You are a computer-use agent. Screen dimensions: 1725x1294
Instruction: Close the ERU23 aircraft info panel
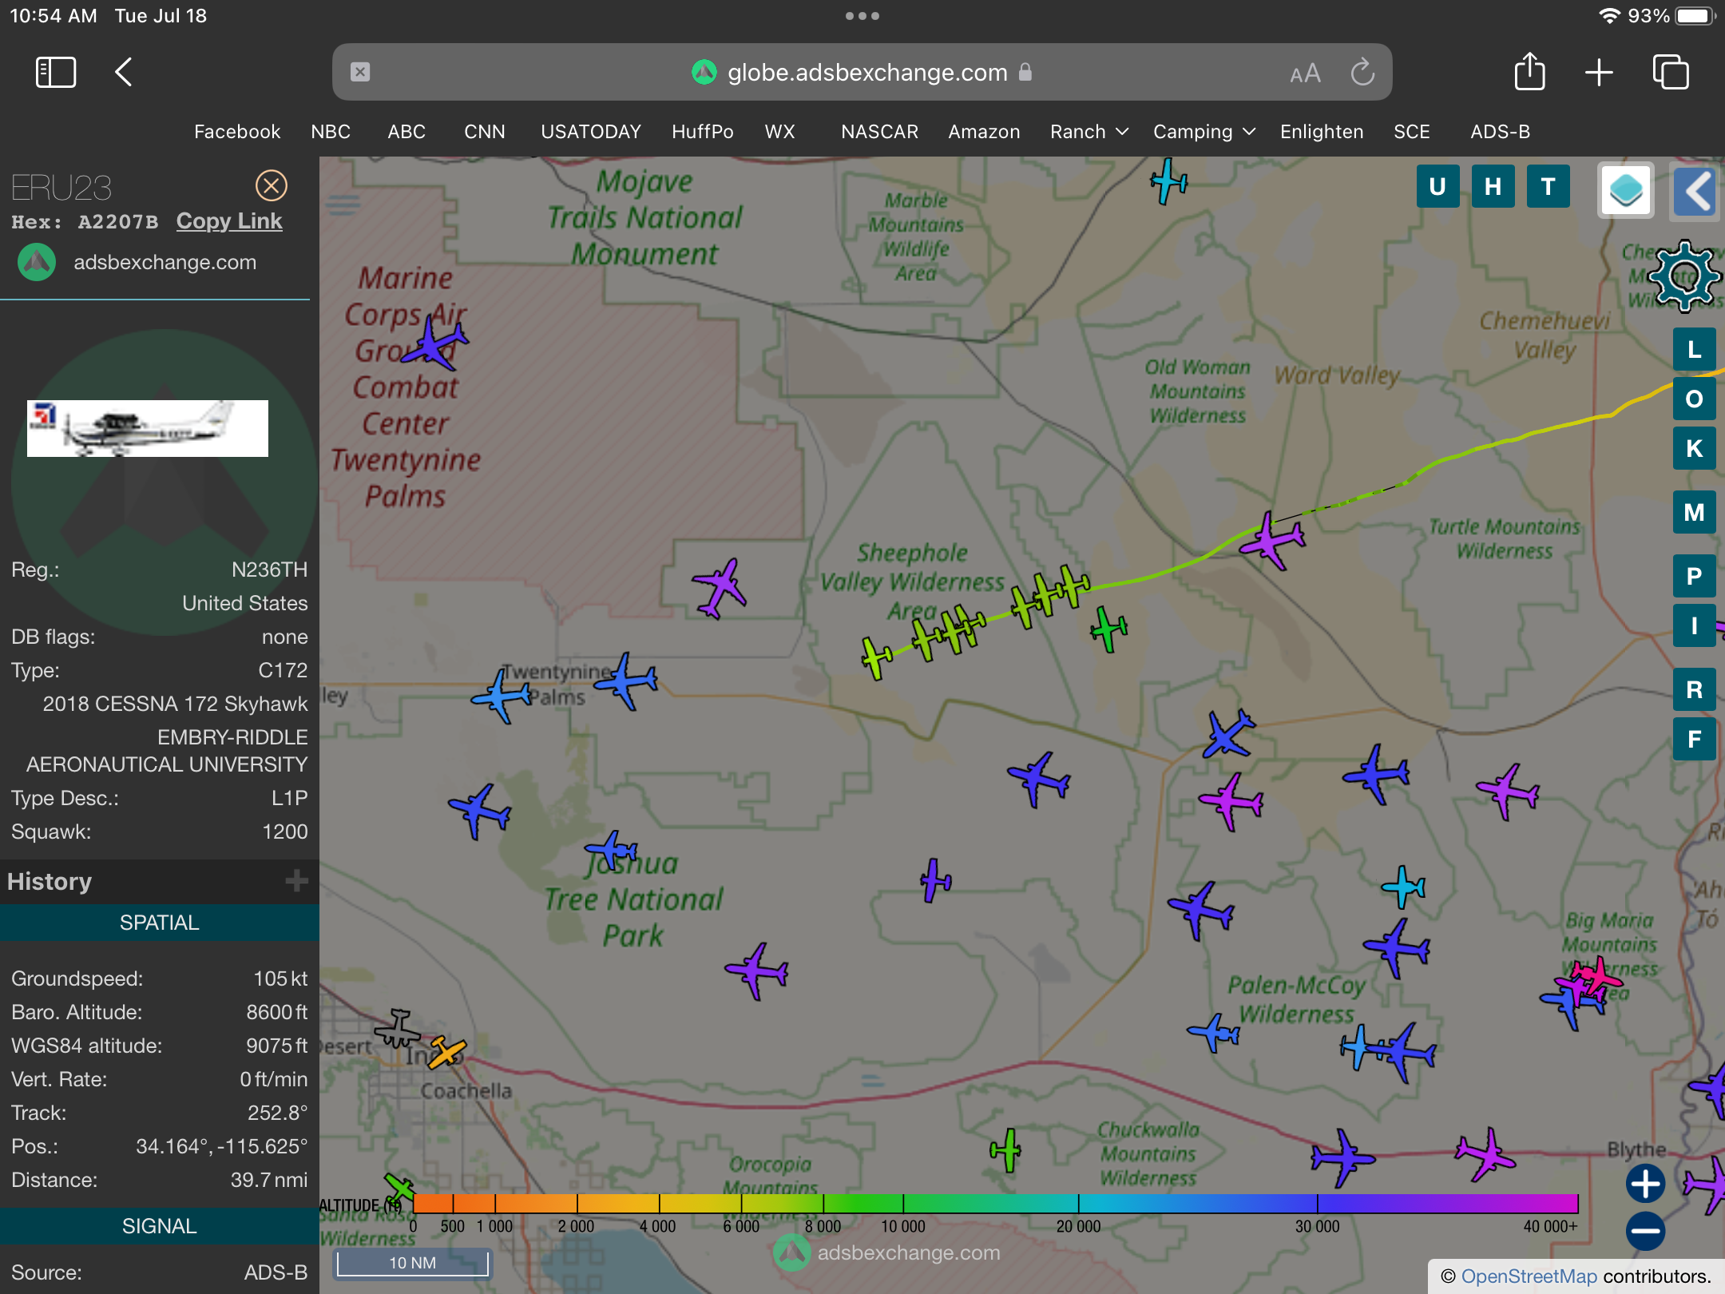pos(272,185)
